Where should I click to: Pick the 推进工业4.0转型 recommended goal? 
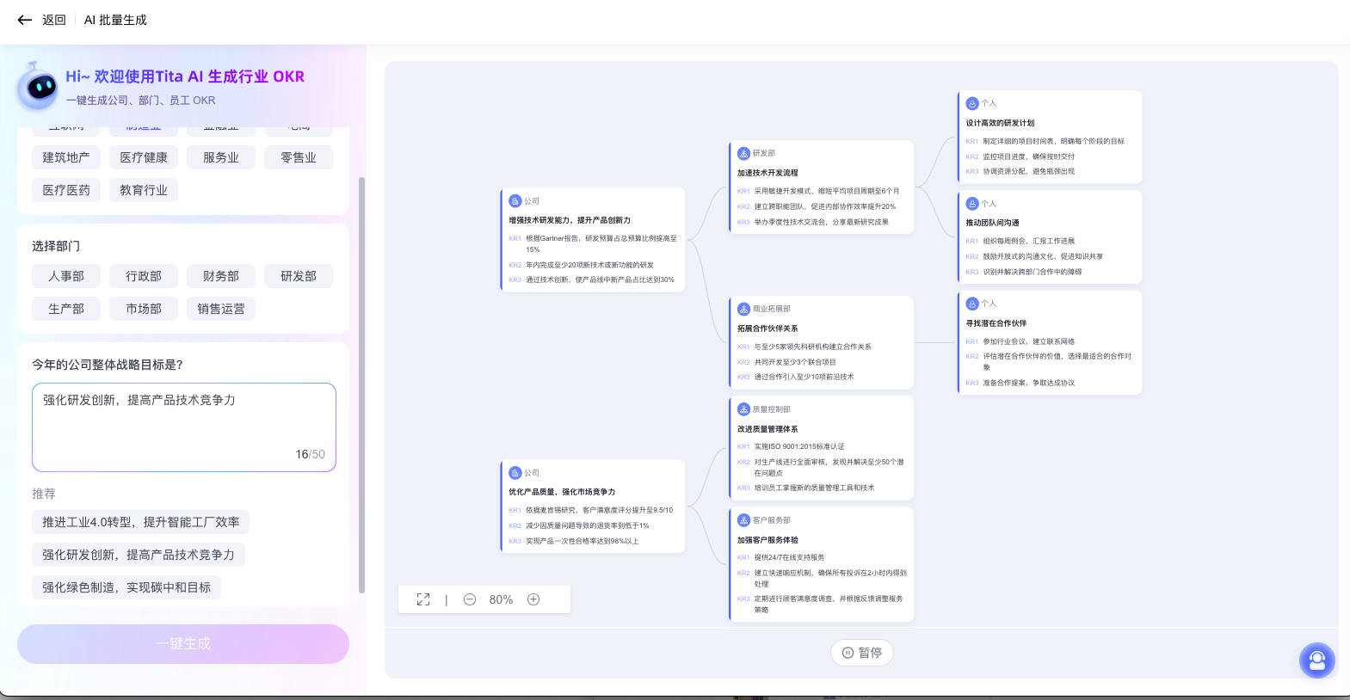pos(141,522)
